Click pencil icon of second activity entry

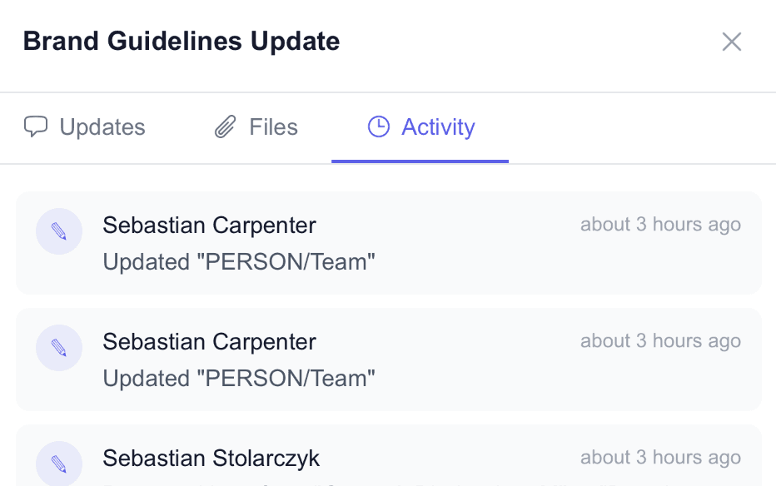click(59, 348)
